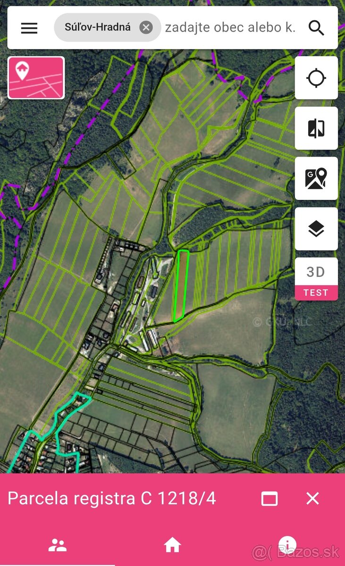
Task: Close the Parcela registra C panel
Action: (x=312, y=499)
